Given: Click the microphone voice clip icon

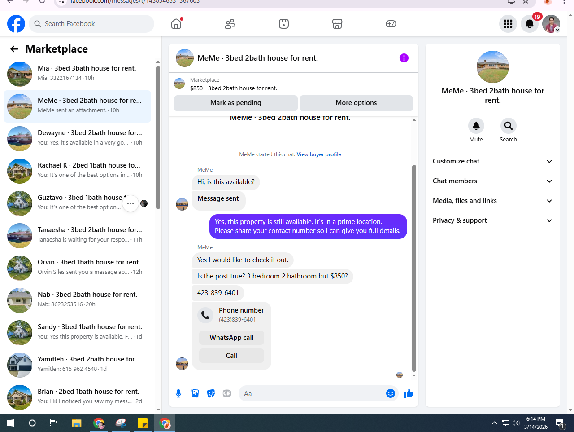Looking at the screenshot, I should pyautogui.click(x=178, y=394).
